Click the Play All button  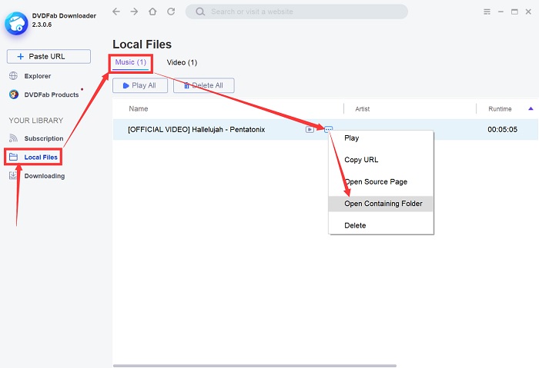point(140,85)
